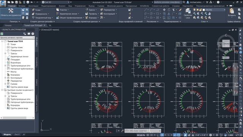Toggle the layer freeze sun icon
Screen dimensions: 243x137
(x=197, y=10)
